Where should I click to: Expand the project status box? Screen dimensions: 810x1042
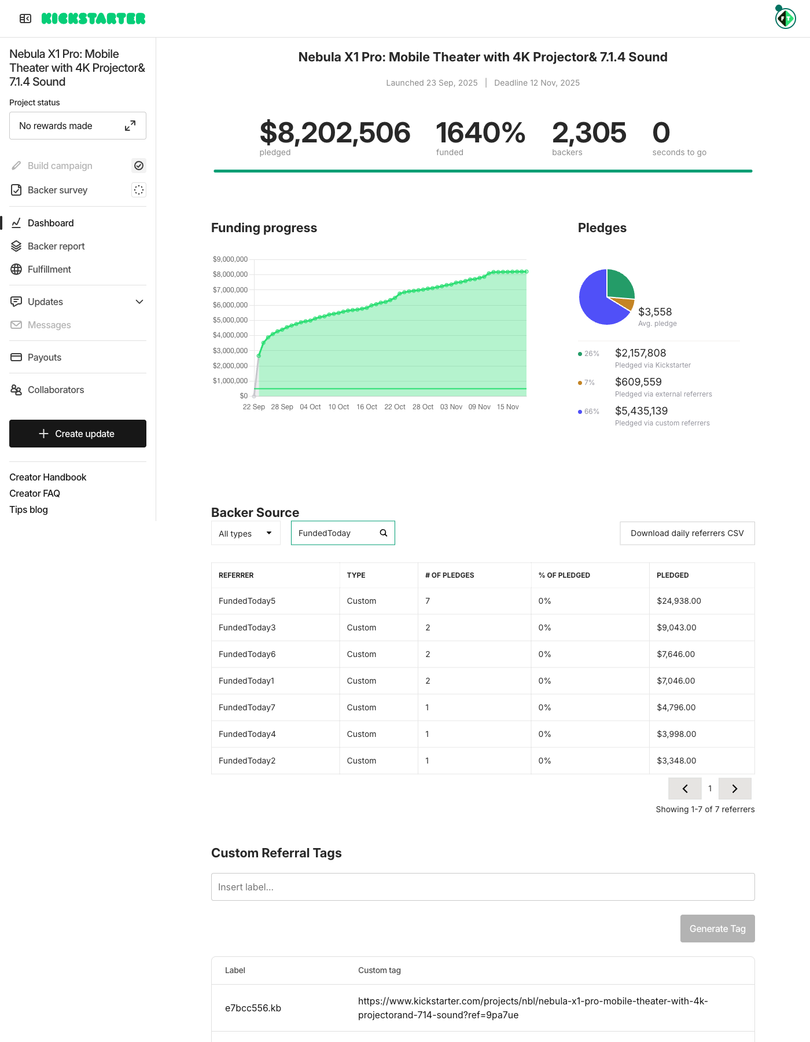click(x=130, y=126)
